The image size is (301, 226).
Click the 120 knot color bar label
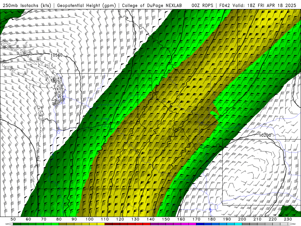click(120, 219)
